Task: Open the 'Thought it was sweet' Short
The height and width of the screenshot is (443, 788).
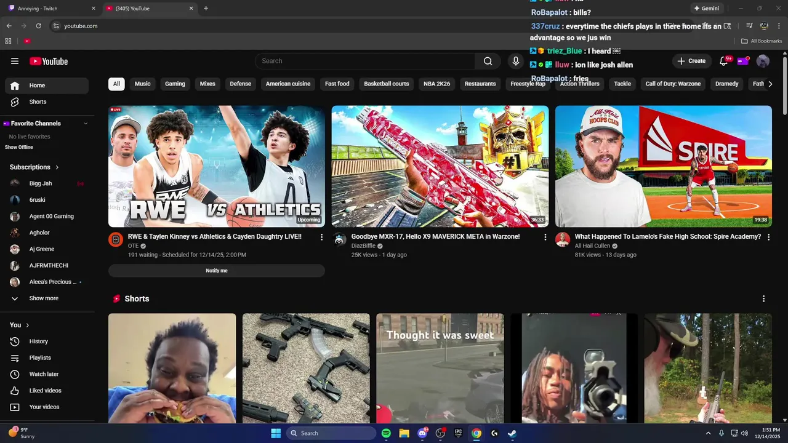Action: [x=440, y=368]
